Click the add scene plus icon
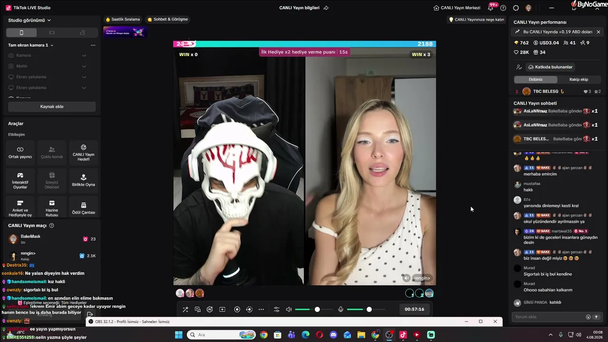 pos(222,310)
